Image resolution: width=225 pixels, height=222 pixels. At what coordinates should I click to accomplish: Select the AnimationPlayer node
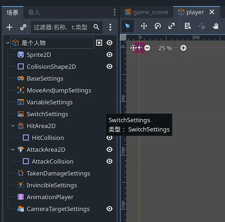(x=50, y=197)
